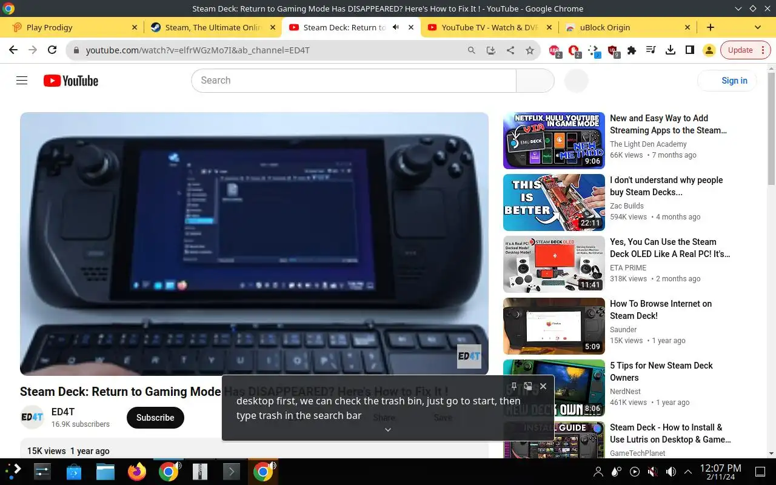Open the Dolphin file manager from taskbar

[105, 471]
